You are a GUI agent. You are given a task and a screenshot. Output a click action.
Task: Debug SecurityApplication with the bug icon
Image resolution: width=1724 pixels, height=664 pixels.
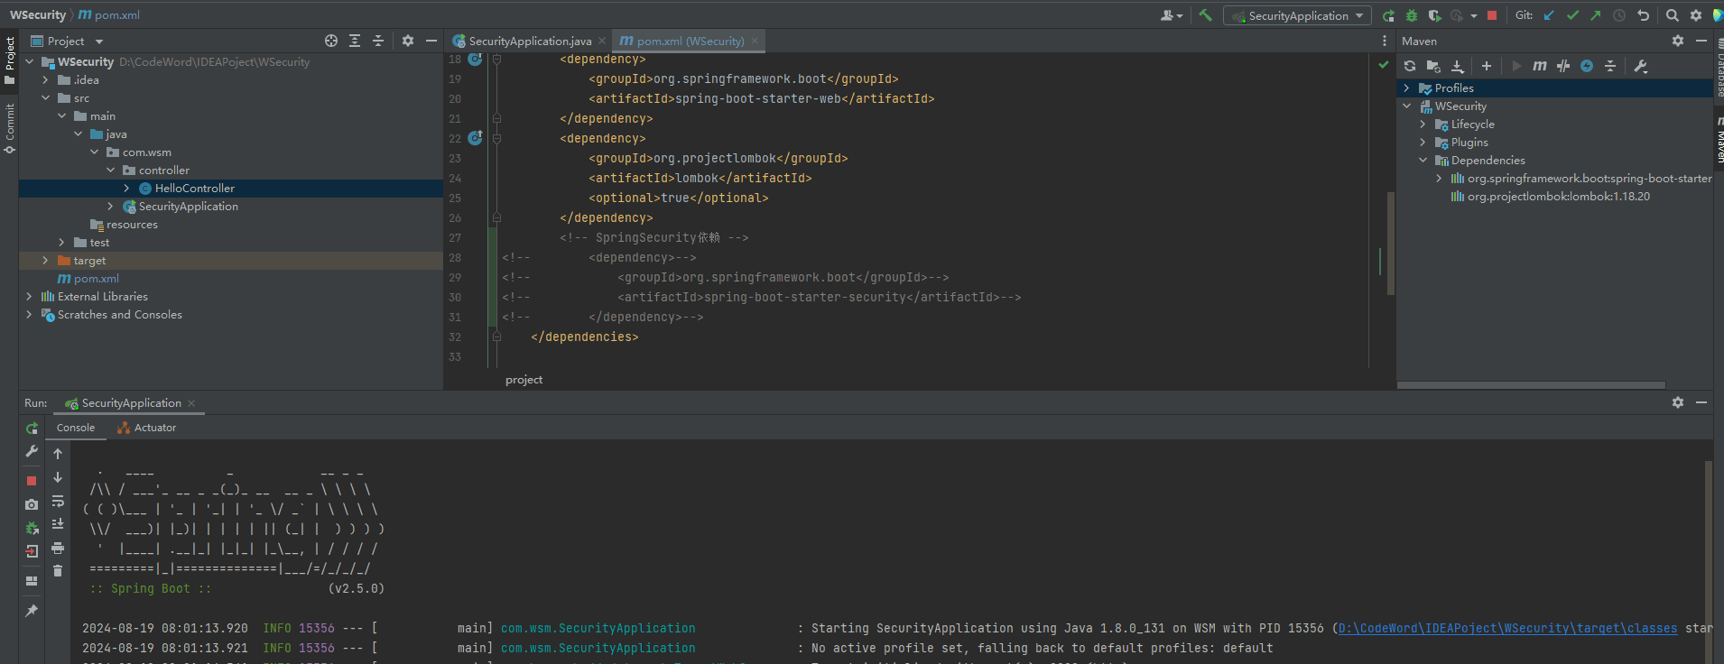(1412, 15)
